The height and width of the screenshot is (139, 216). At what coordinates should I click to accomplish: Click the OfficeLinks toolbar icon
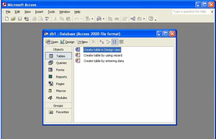[88, 19]
